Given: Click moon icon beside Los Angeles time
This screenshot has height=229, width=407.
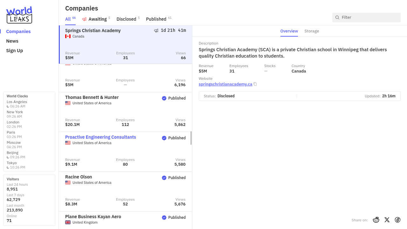Looking at the screenshot, I should coord(8,106).
